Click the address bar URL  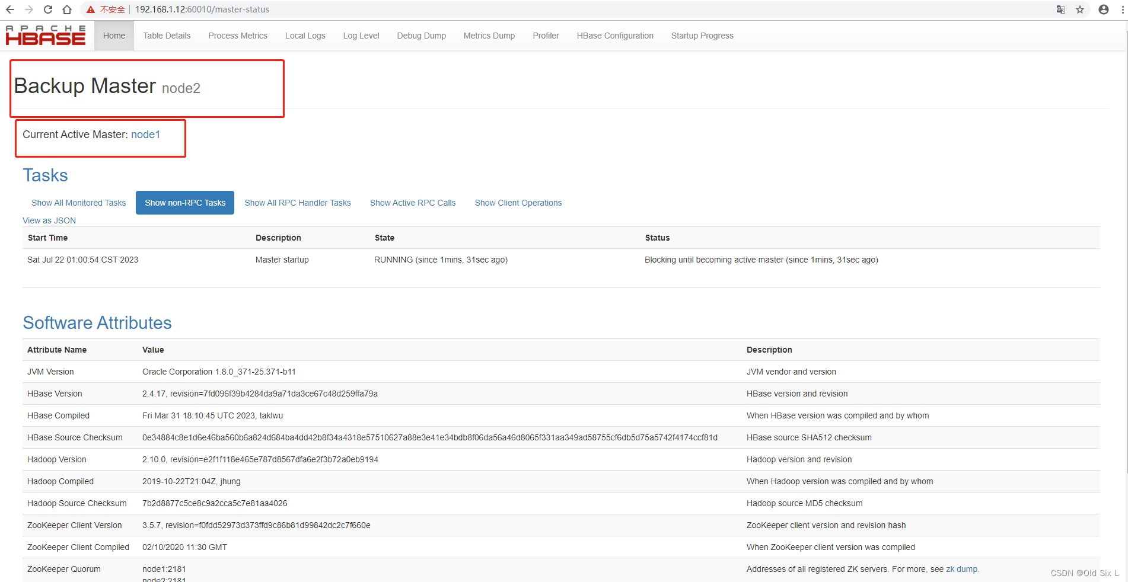[x=202, y=9]
